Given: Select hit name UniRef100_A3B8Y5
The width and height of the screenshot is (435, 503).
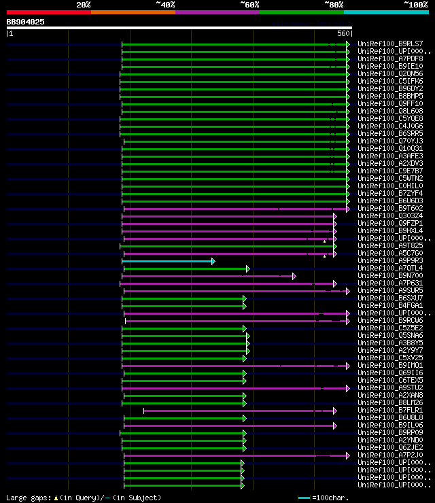Looking at the screenshot, I should tap(390, 343).
